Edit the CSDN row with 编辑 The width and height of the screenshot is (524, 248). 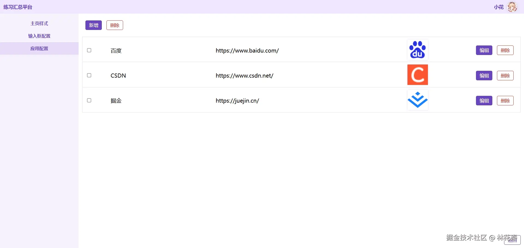(484, 76)
